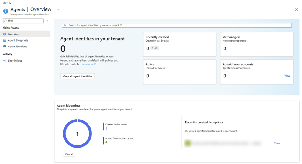
Task: Click View in Agents' user accounts card
Action: click(x=287, y=76)
